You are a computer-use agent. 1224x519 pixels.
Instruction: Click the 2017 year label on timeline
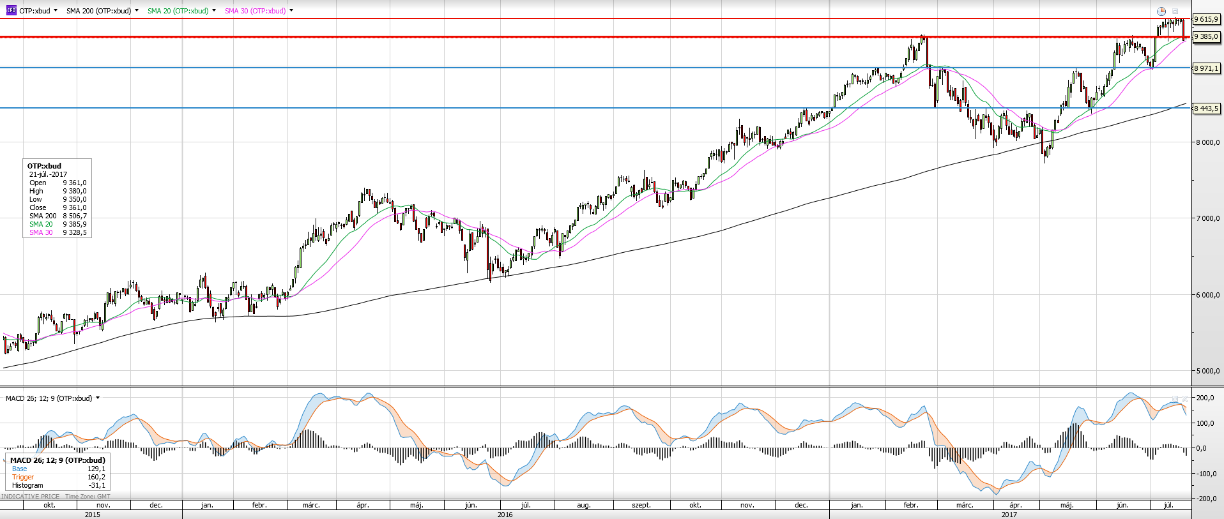click(1009, 514)
